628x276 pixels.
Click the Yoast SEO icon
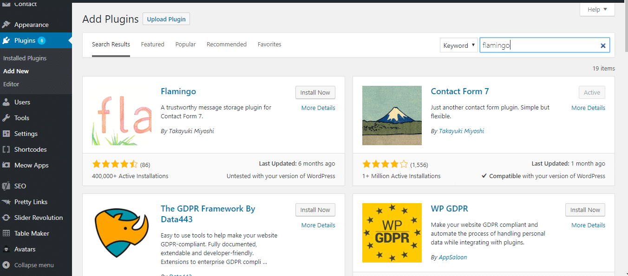[x=6, y=186]
